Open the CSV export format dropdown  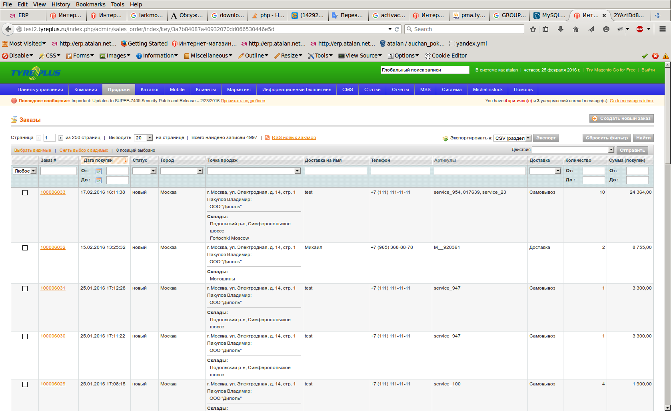point(513,138)
